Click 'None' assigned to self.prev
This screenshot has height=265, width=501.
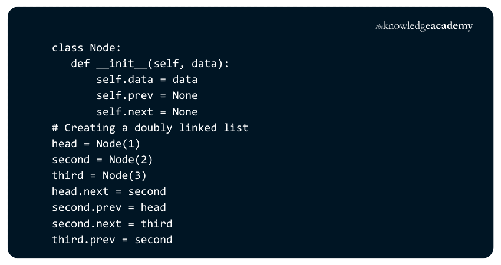185,95
